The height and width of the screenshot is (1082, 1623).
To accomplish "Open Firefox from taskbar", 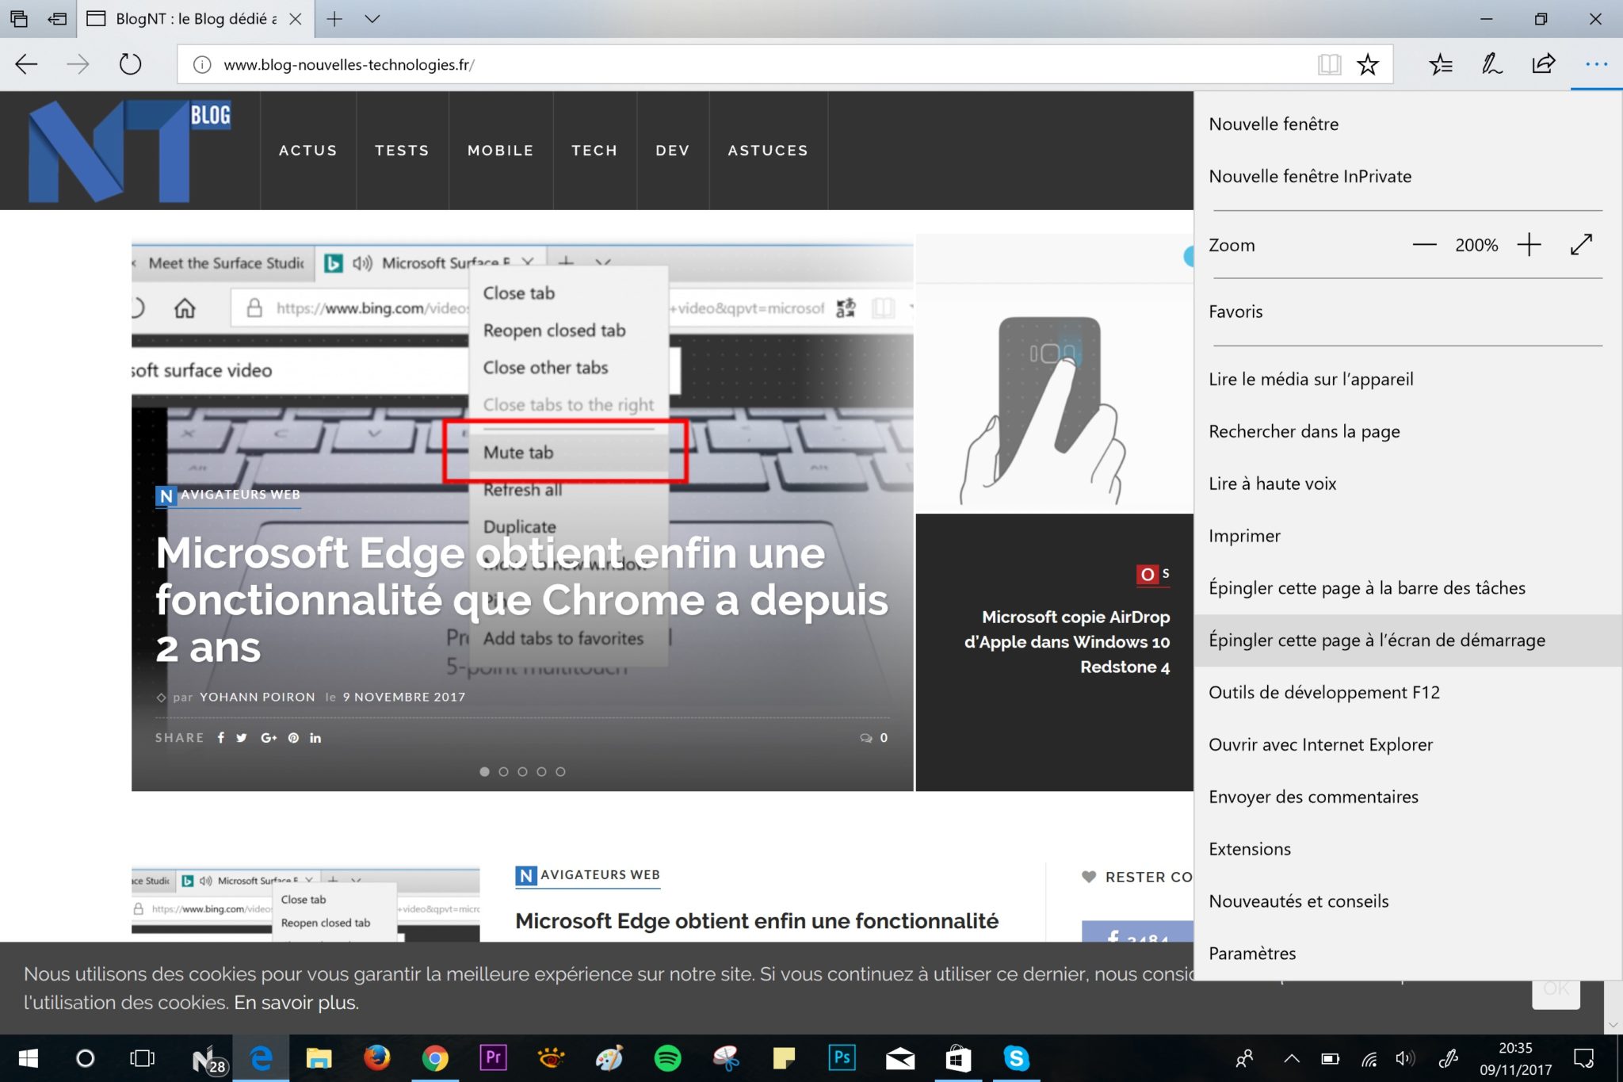I will coord(376,1058).
